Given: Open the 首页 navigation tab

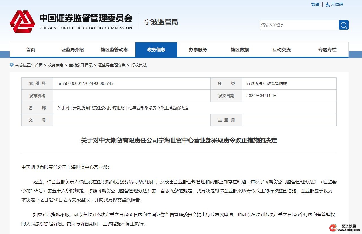Looking at the screenshot, I should coord(31,50).
